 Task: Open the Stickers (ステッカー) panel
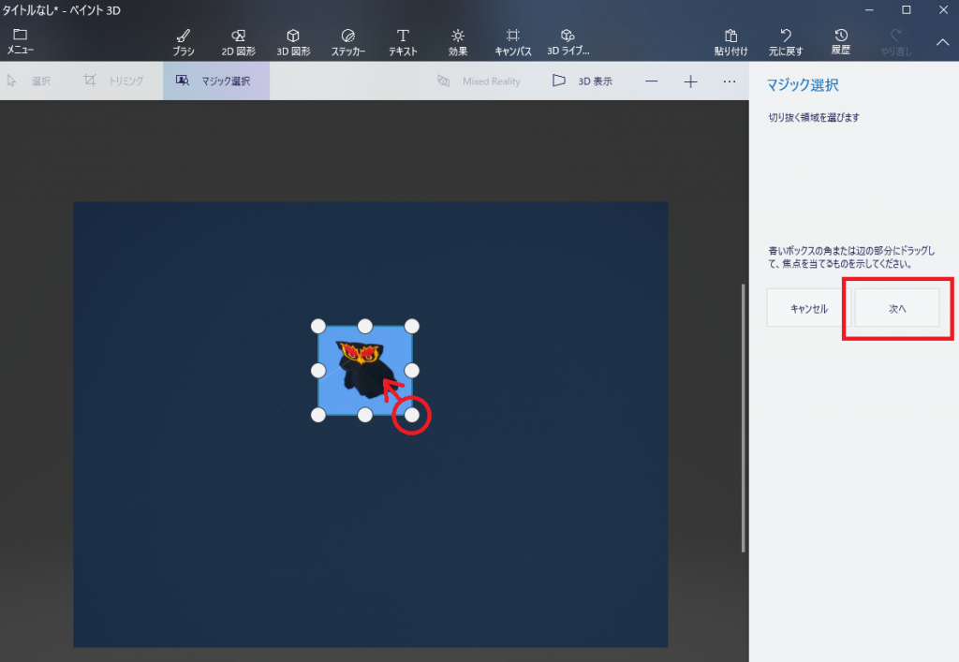point(348,41)
